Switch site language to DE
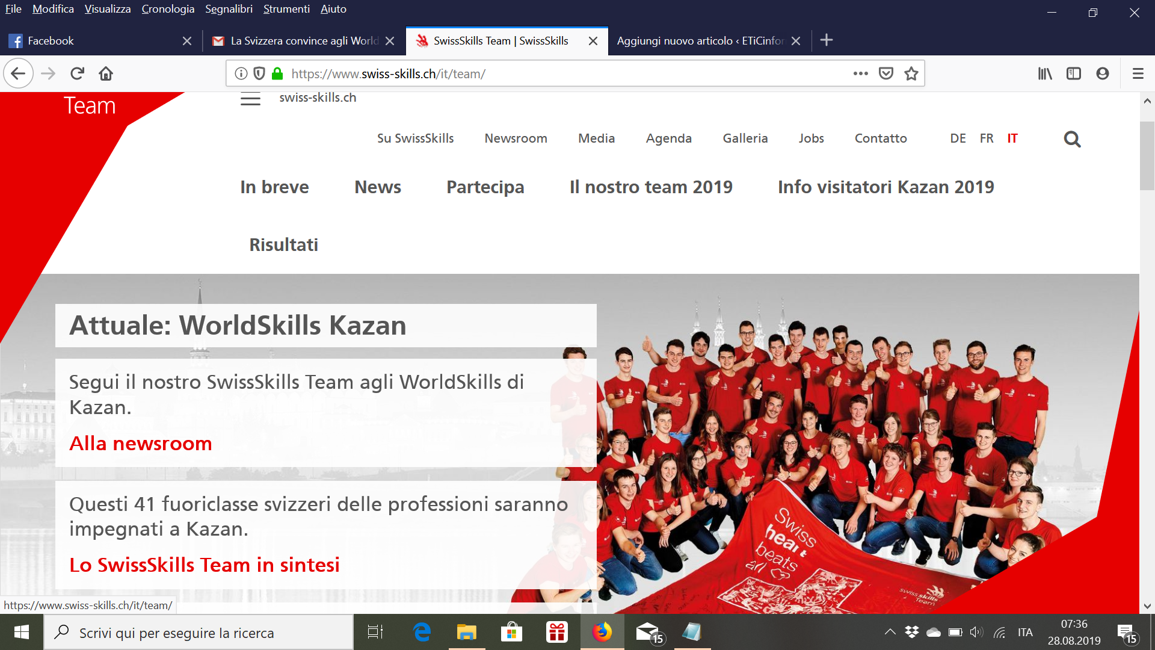This screenshot has height=650, width=1155. click(958, 138)
